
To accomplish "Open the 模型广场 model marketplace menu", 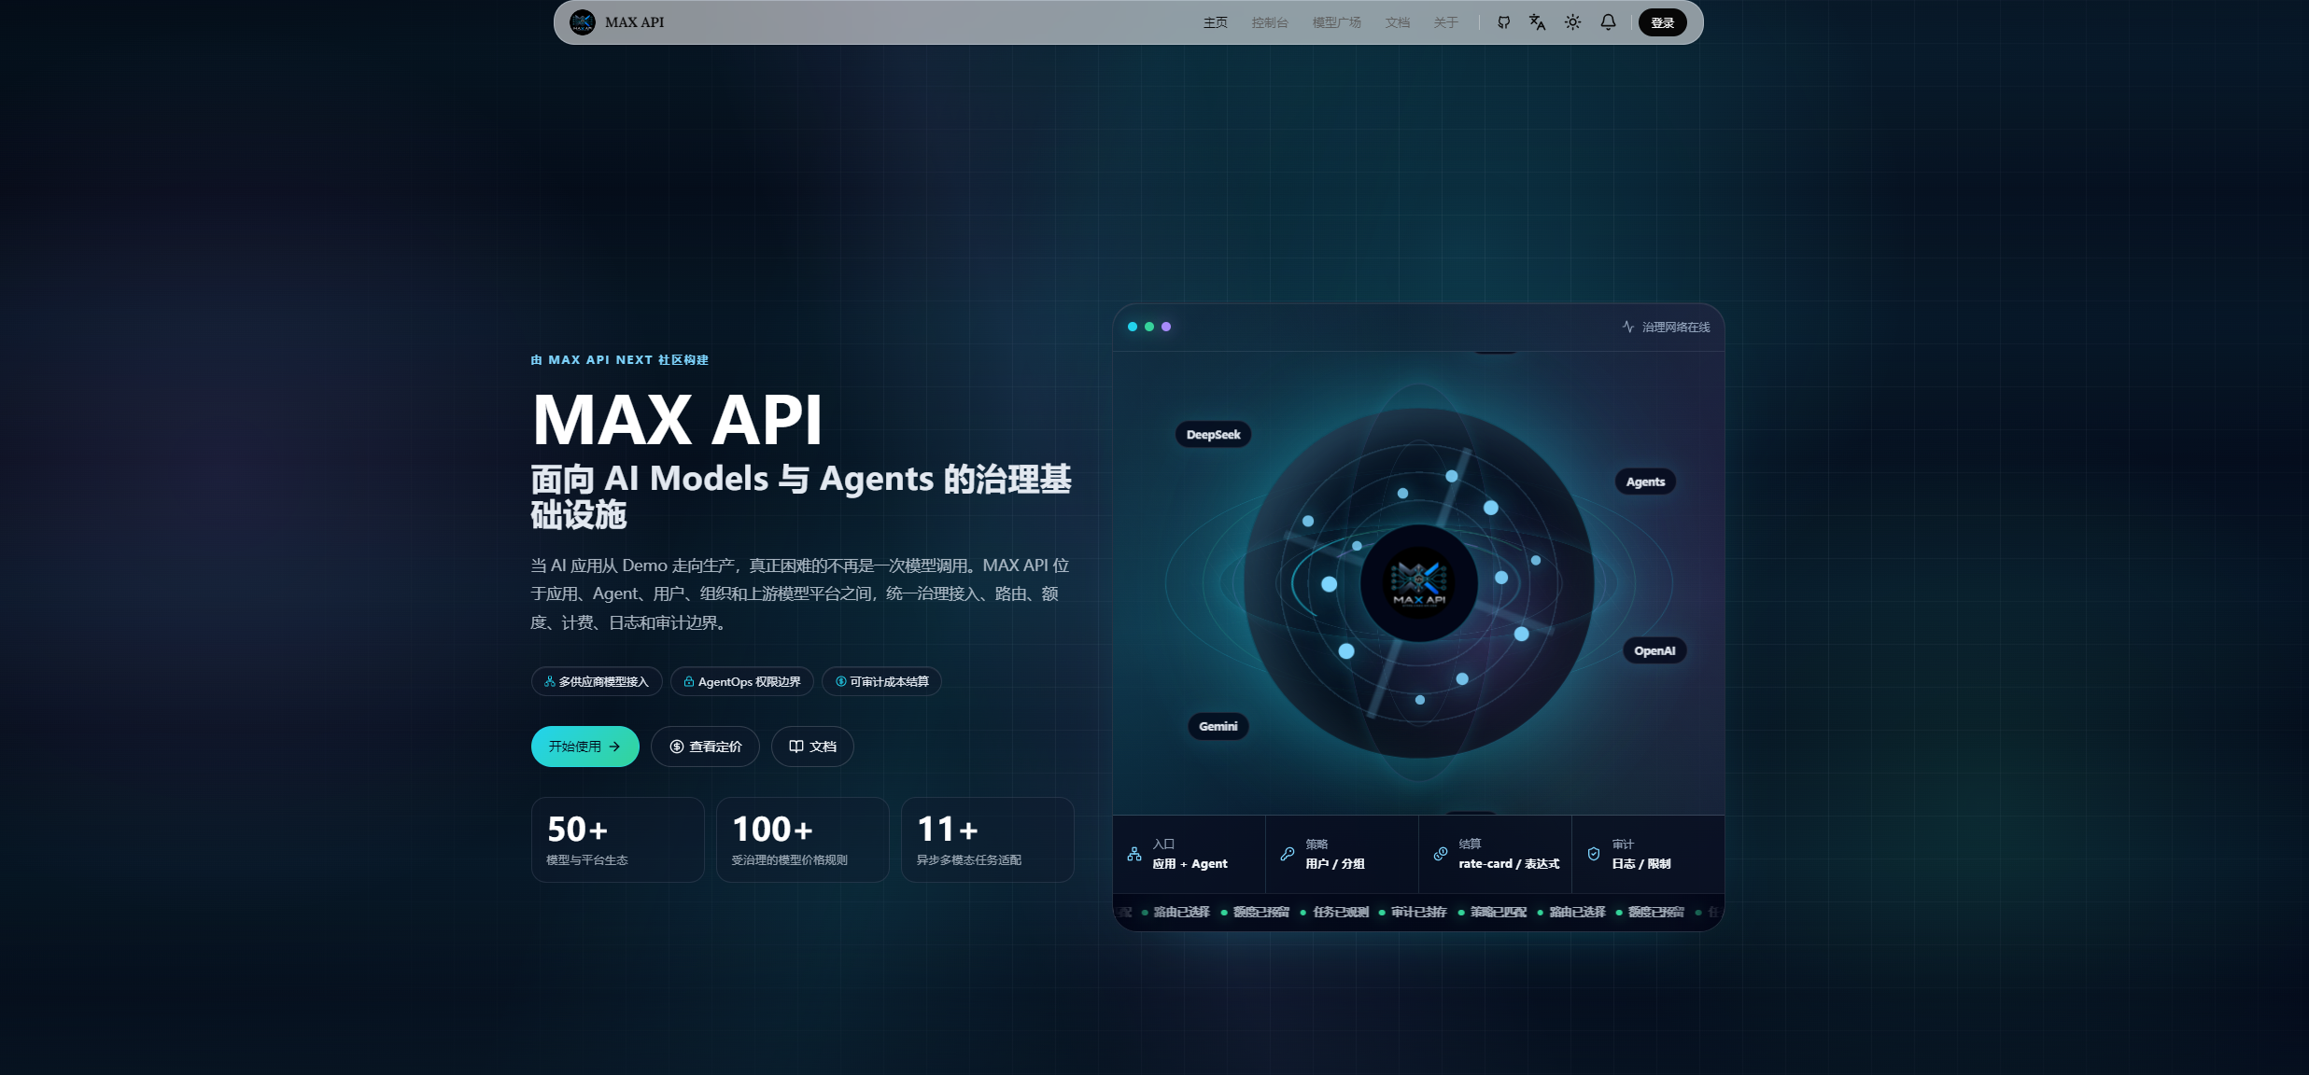I will pyautogui.click(x=1337, y=22).
